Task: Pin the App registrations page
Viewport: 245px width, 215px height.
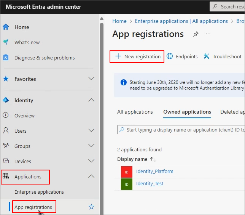Action: click(x=196, y=34)
